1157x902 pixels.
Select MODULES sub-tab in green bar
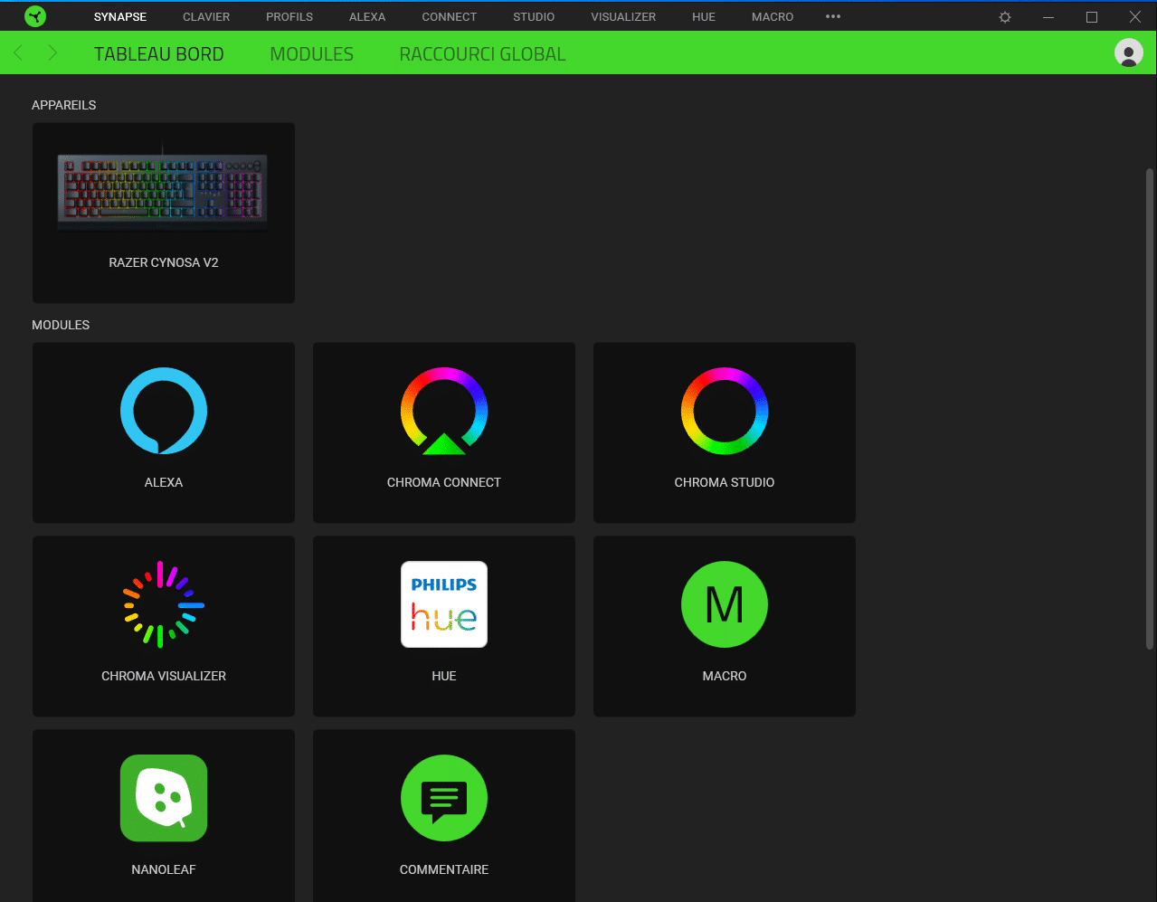click(312, 54)
